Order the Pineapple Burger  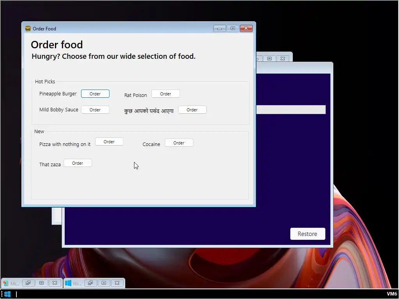point(95,93)
